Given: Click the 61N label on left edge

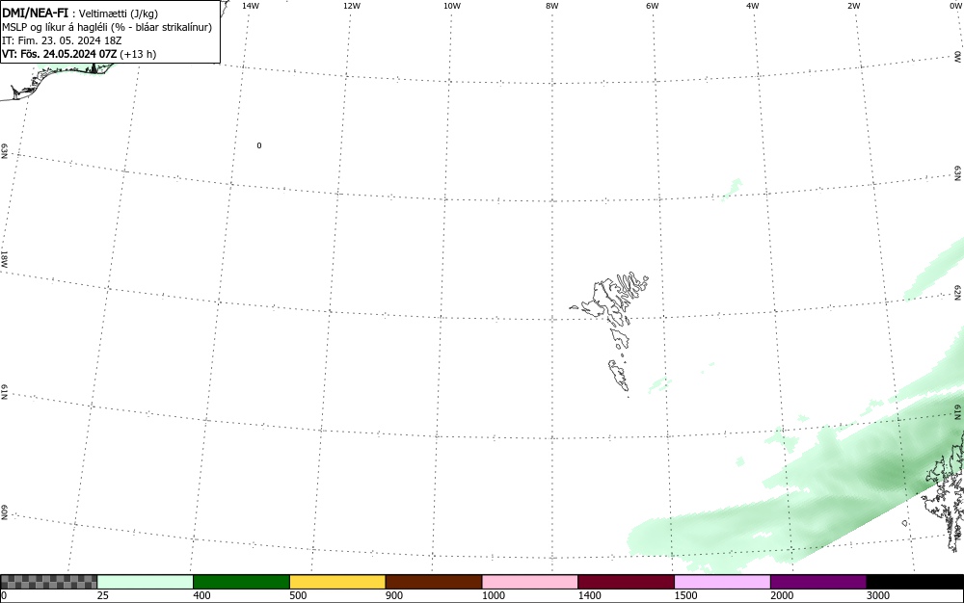Looking at the screenshot, I should point(4,392).
